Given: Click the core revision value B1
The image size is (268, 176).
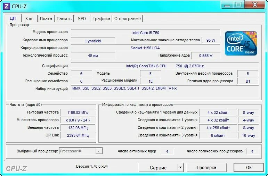Looking at the screenshot, I should (x=248, y=81).
